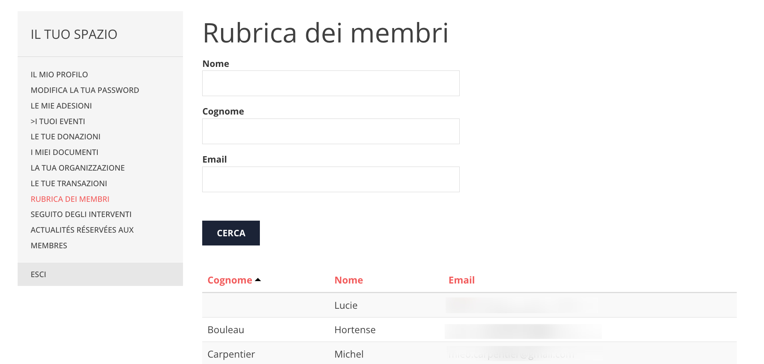Viewport: 764px width, 364px height.
Task: Focus the Email search field
Action: [331, 179]
